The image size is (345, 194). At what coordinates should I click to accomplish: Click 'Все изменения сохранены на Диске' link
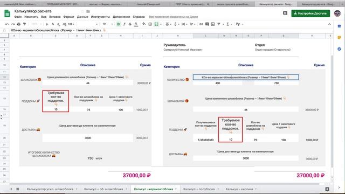click(x=174, y=17)
